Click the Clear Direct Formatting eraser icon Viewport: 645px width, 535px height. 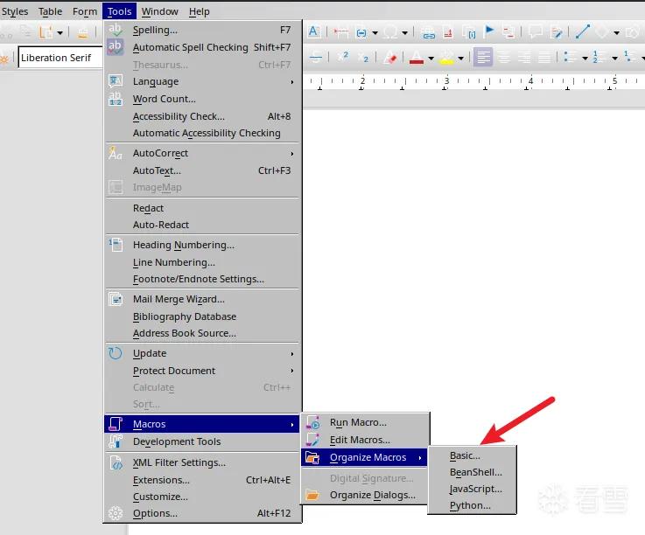pyautogui.click(x=390, y=58)
